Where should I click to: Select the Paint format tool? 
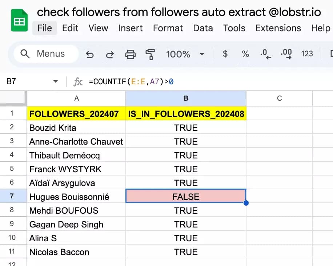[150, 54]
